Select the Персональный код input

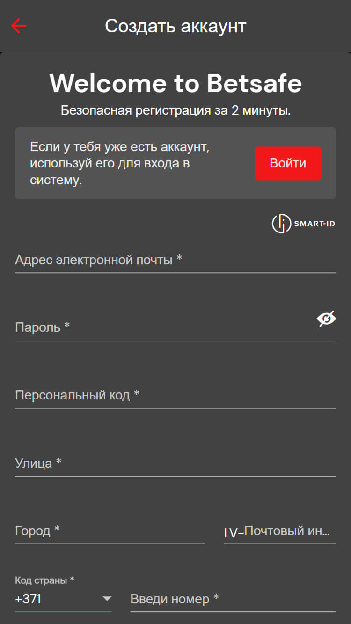(175, 396)
